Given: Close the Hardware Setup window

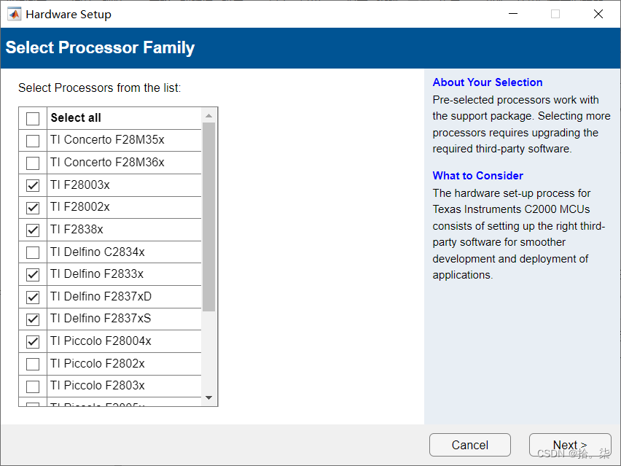Looking at the screenshot, I should pyautogui.click(x=598, y=14).
